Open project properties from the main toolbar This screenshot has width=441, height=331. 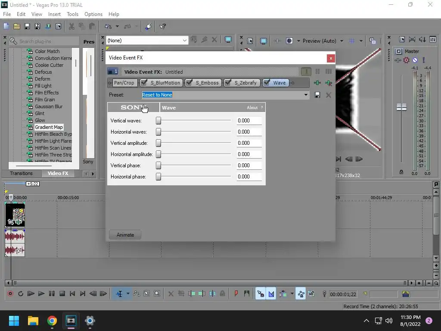(59, 26)
